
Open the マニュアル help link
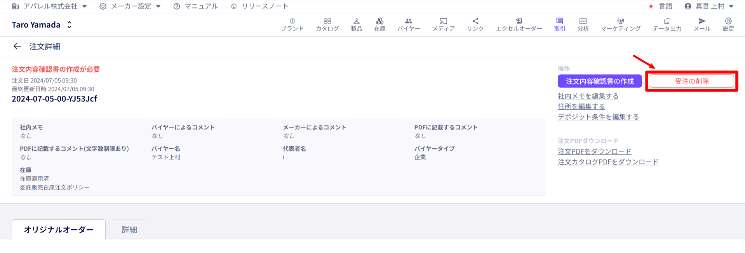pos(195,6)
